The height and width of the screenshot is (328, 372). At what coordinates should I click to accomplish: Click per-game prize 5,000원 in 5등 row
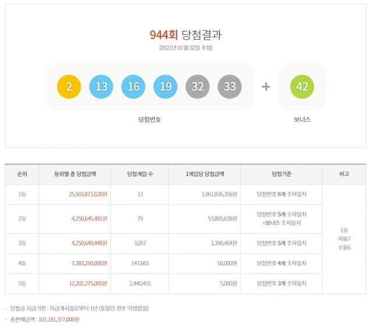pos(228,284)
